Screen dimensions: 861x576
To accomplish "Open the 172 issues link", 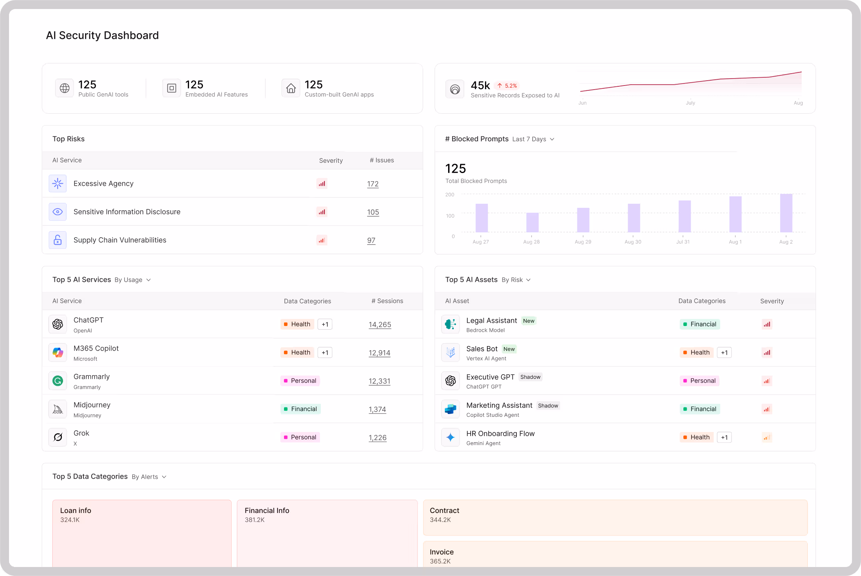I will (373, 184).
